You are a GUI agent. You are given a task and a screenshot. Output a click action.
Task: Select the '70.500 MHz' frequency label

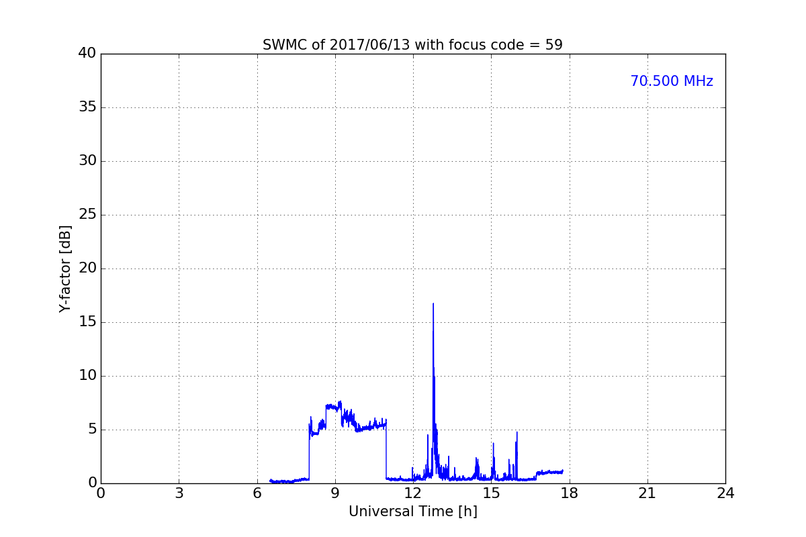coord(672,81)
